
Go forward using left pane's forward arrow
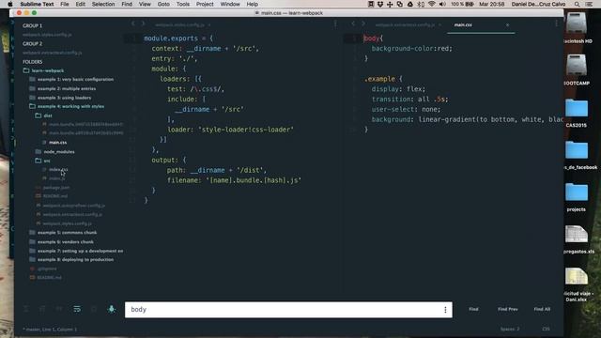click(x=143, y=23)
